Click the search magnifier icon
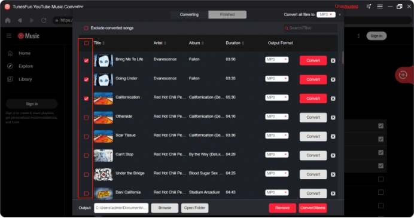The height and width of the screenshot is (218, 414). tap(287, 28)
